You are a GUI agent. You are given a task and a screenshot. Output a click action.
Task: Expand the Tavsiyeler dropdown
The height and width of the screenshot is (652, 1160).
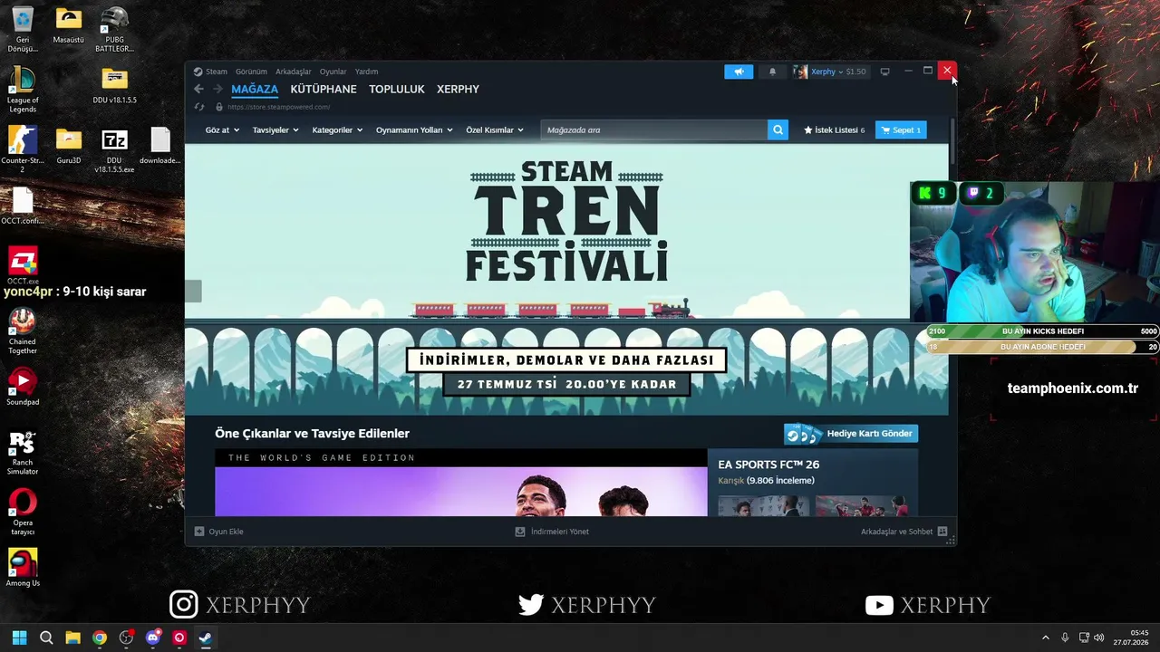[275, 129]
